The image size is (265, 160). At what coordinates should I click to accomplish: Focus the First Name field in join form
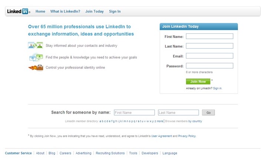coord(209,36)
